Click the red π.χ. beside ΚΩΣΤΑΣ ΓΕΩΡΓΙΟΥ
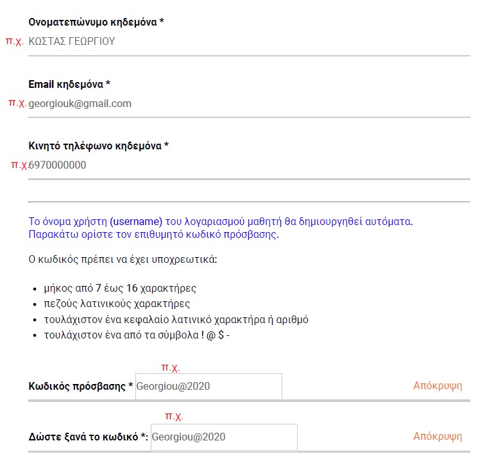Viewport: 487px width, 468px height. [15, 41]
